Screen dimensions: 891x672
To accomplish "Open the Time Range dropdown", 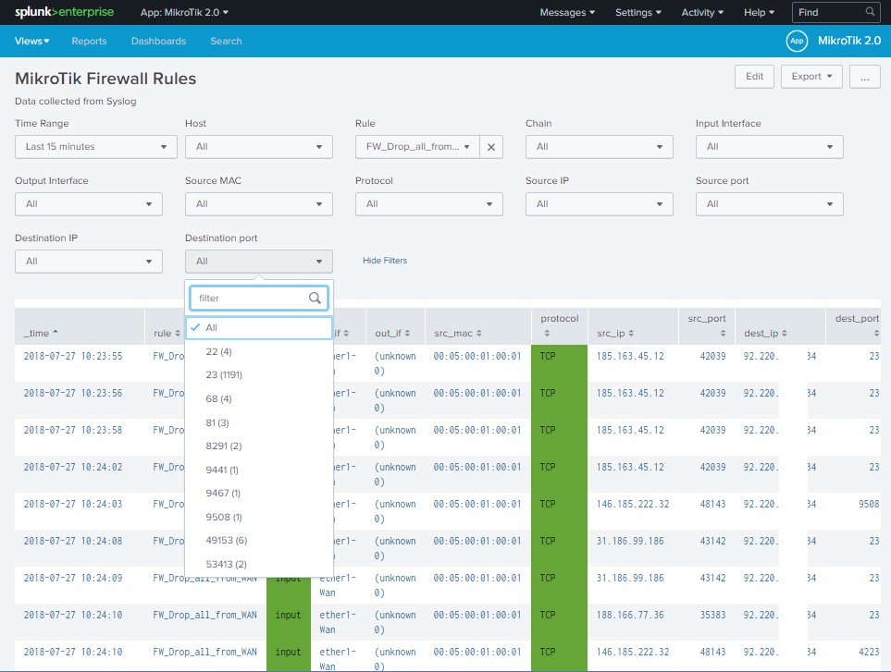I will click(96, 147).
